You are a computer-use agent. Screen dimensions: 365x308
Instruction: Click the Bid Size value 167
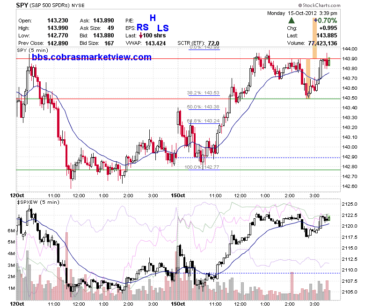(x=109, y=43)
